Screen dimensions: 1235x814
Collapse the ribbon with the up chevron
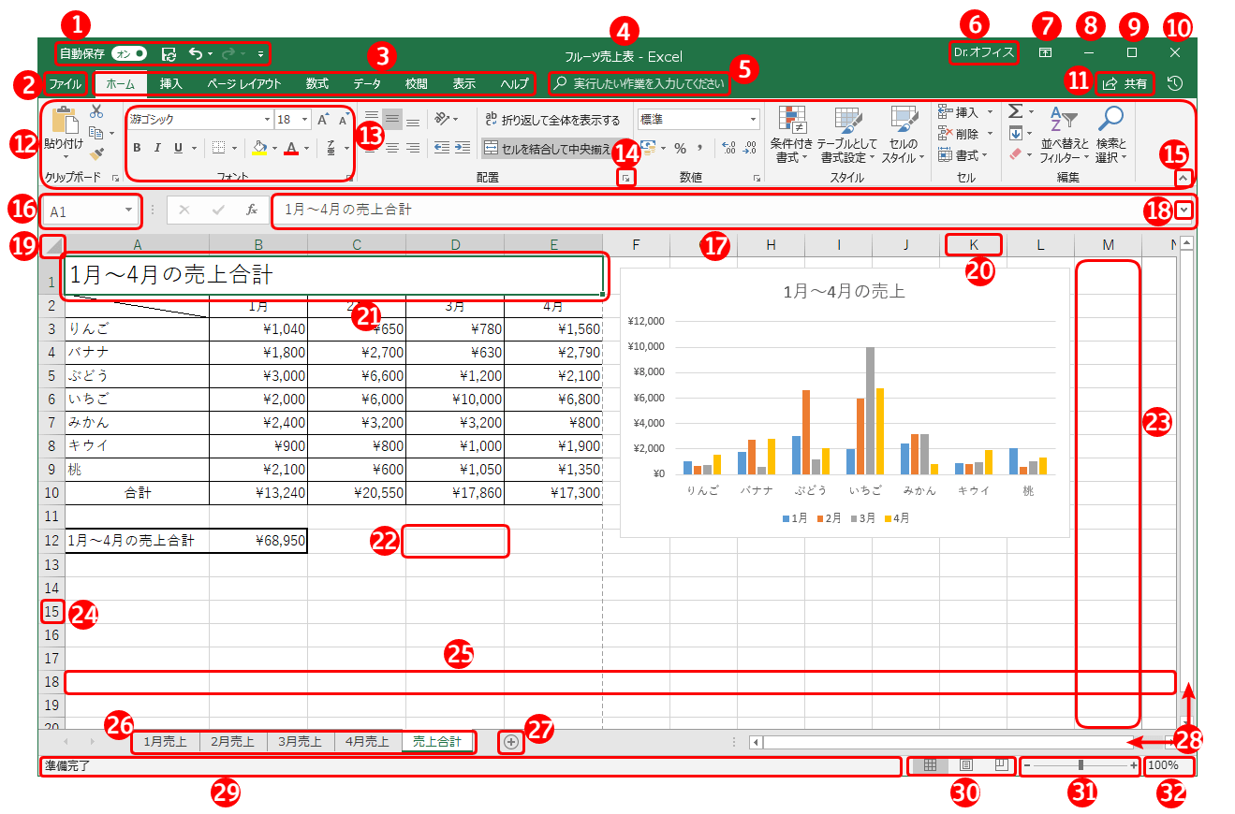click(x=1184, y=177)
